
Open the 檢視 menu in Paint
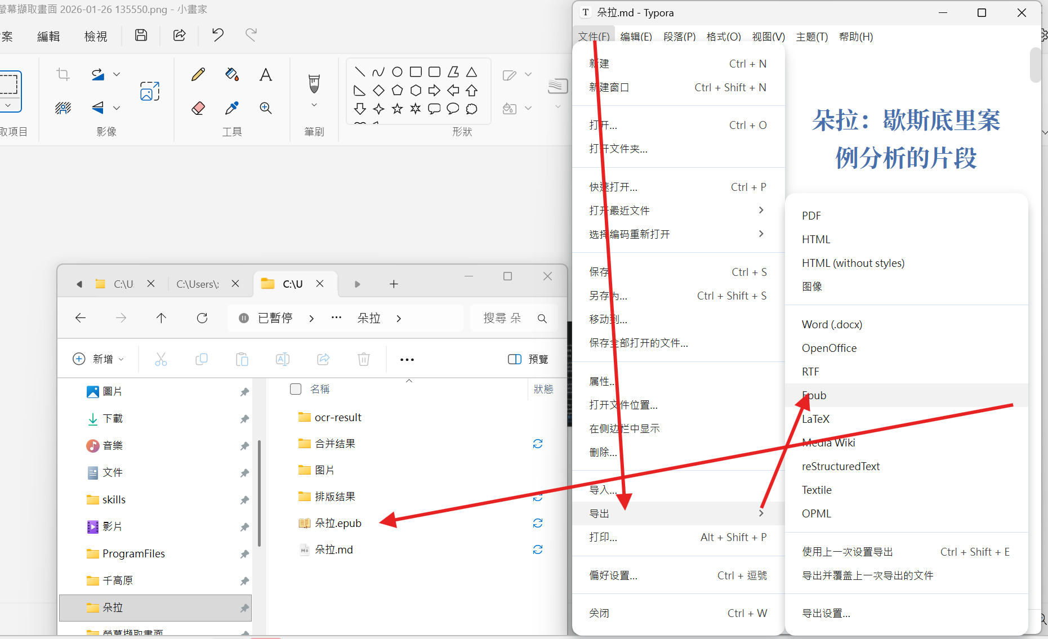(96, 37)
